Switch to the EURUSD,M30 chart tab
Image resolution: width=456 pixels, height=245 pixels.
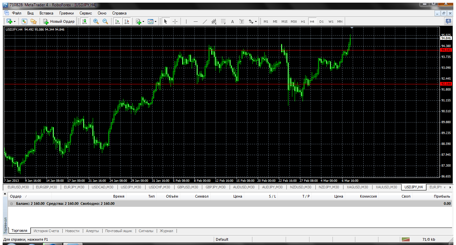coord(18,187)
